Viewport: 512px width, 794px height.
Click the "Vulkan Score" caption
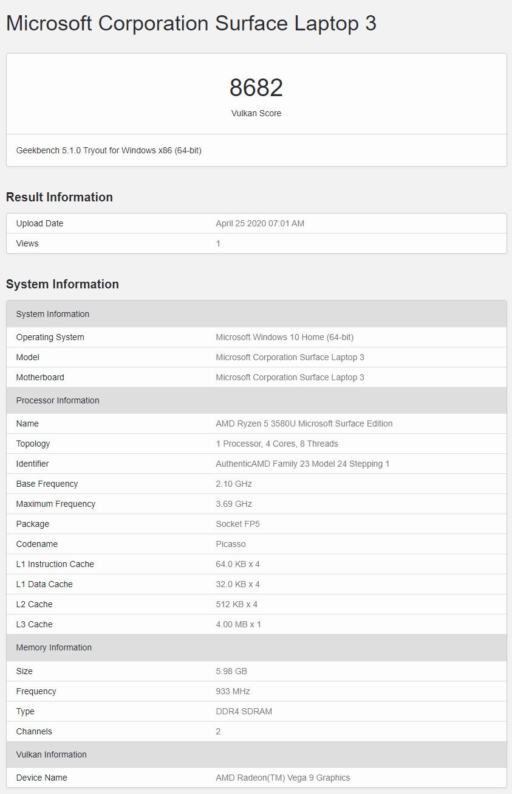click(x=256, y=113)
